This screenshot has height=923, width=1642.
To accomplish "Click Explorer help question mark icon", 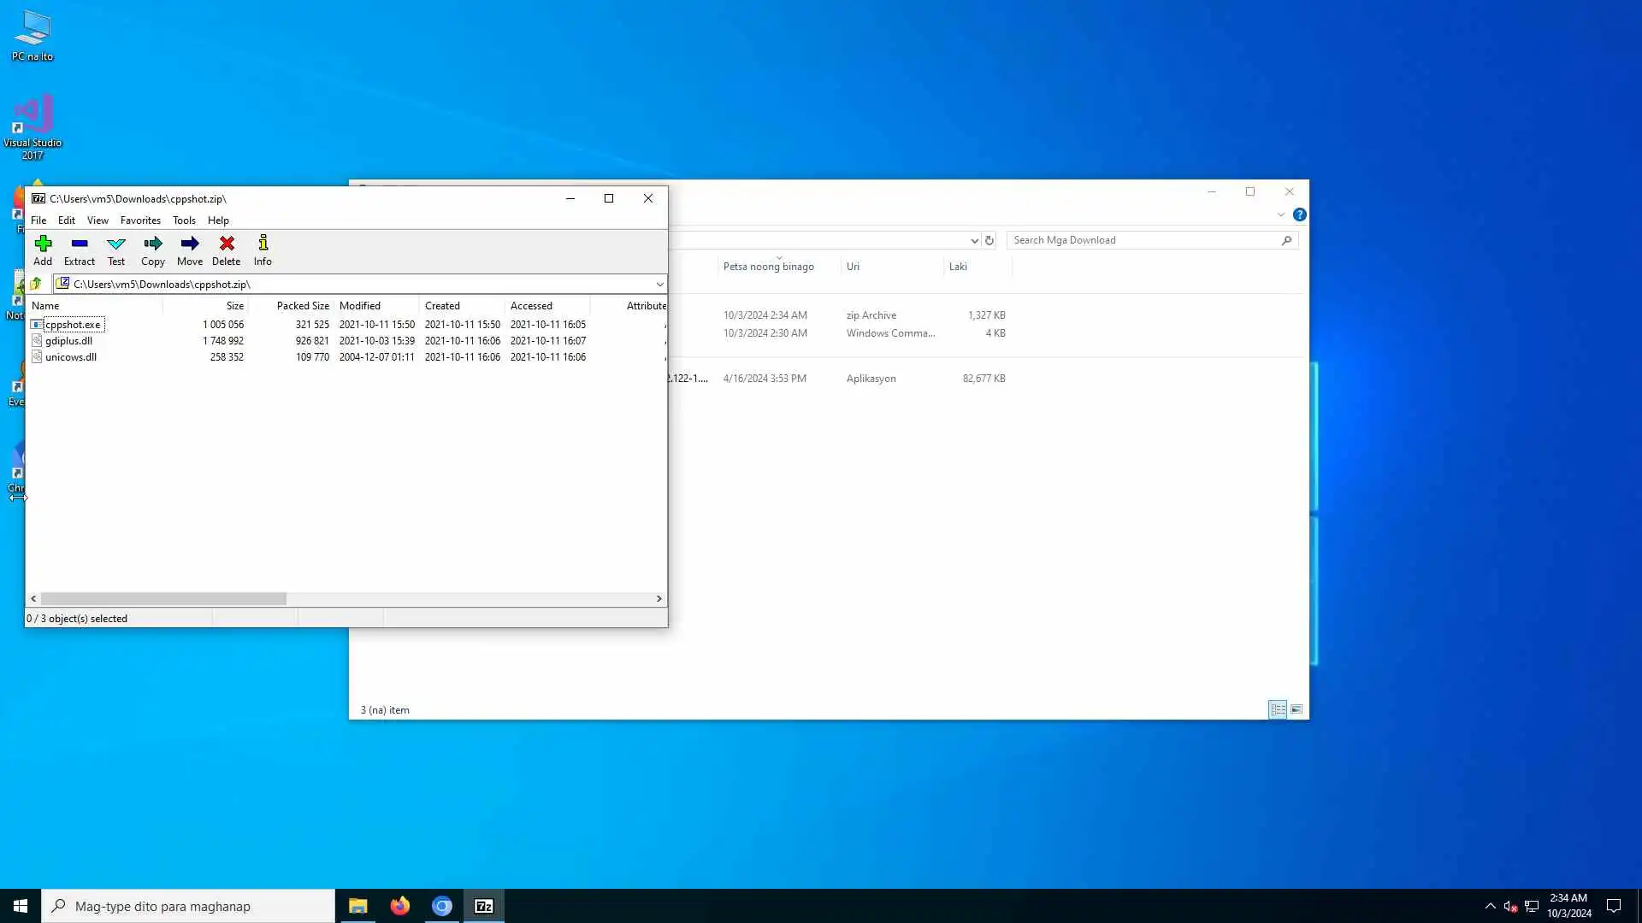I will point(1299,215).
